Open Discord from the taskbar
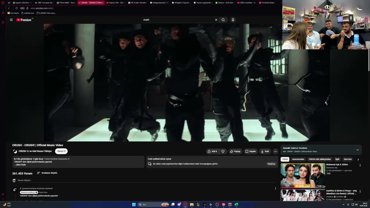370x208 pixels. pos(179,205)
